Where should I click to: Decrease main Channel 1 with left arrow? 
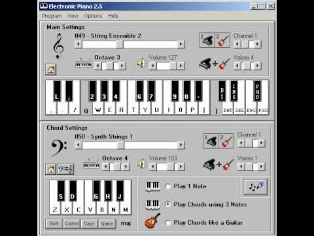pos(237,44)
